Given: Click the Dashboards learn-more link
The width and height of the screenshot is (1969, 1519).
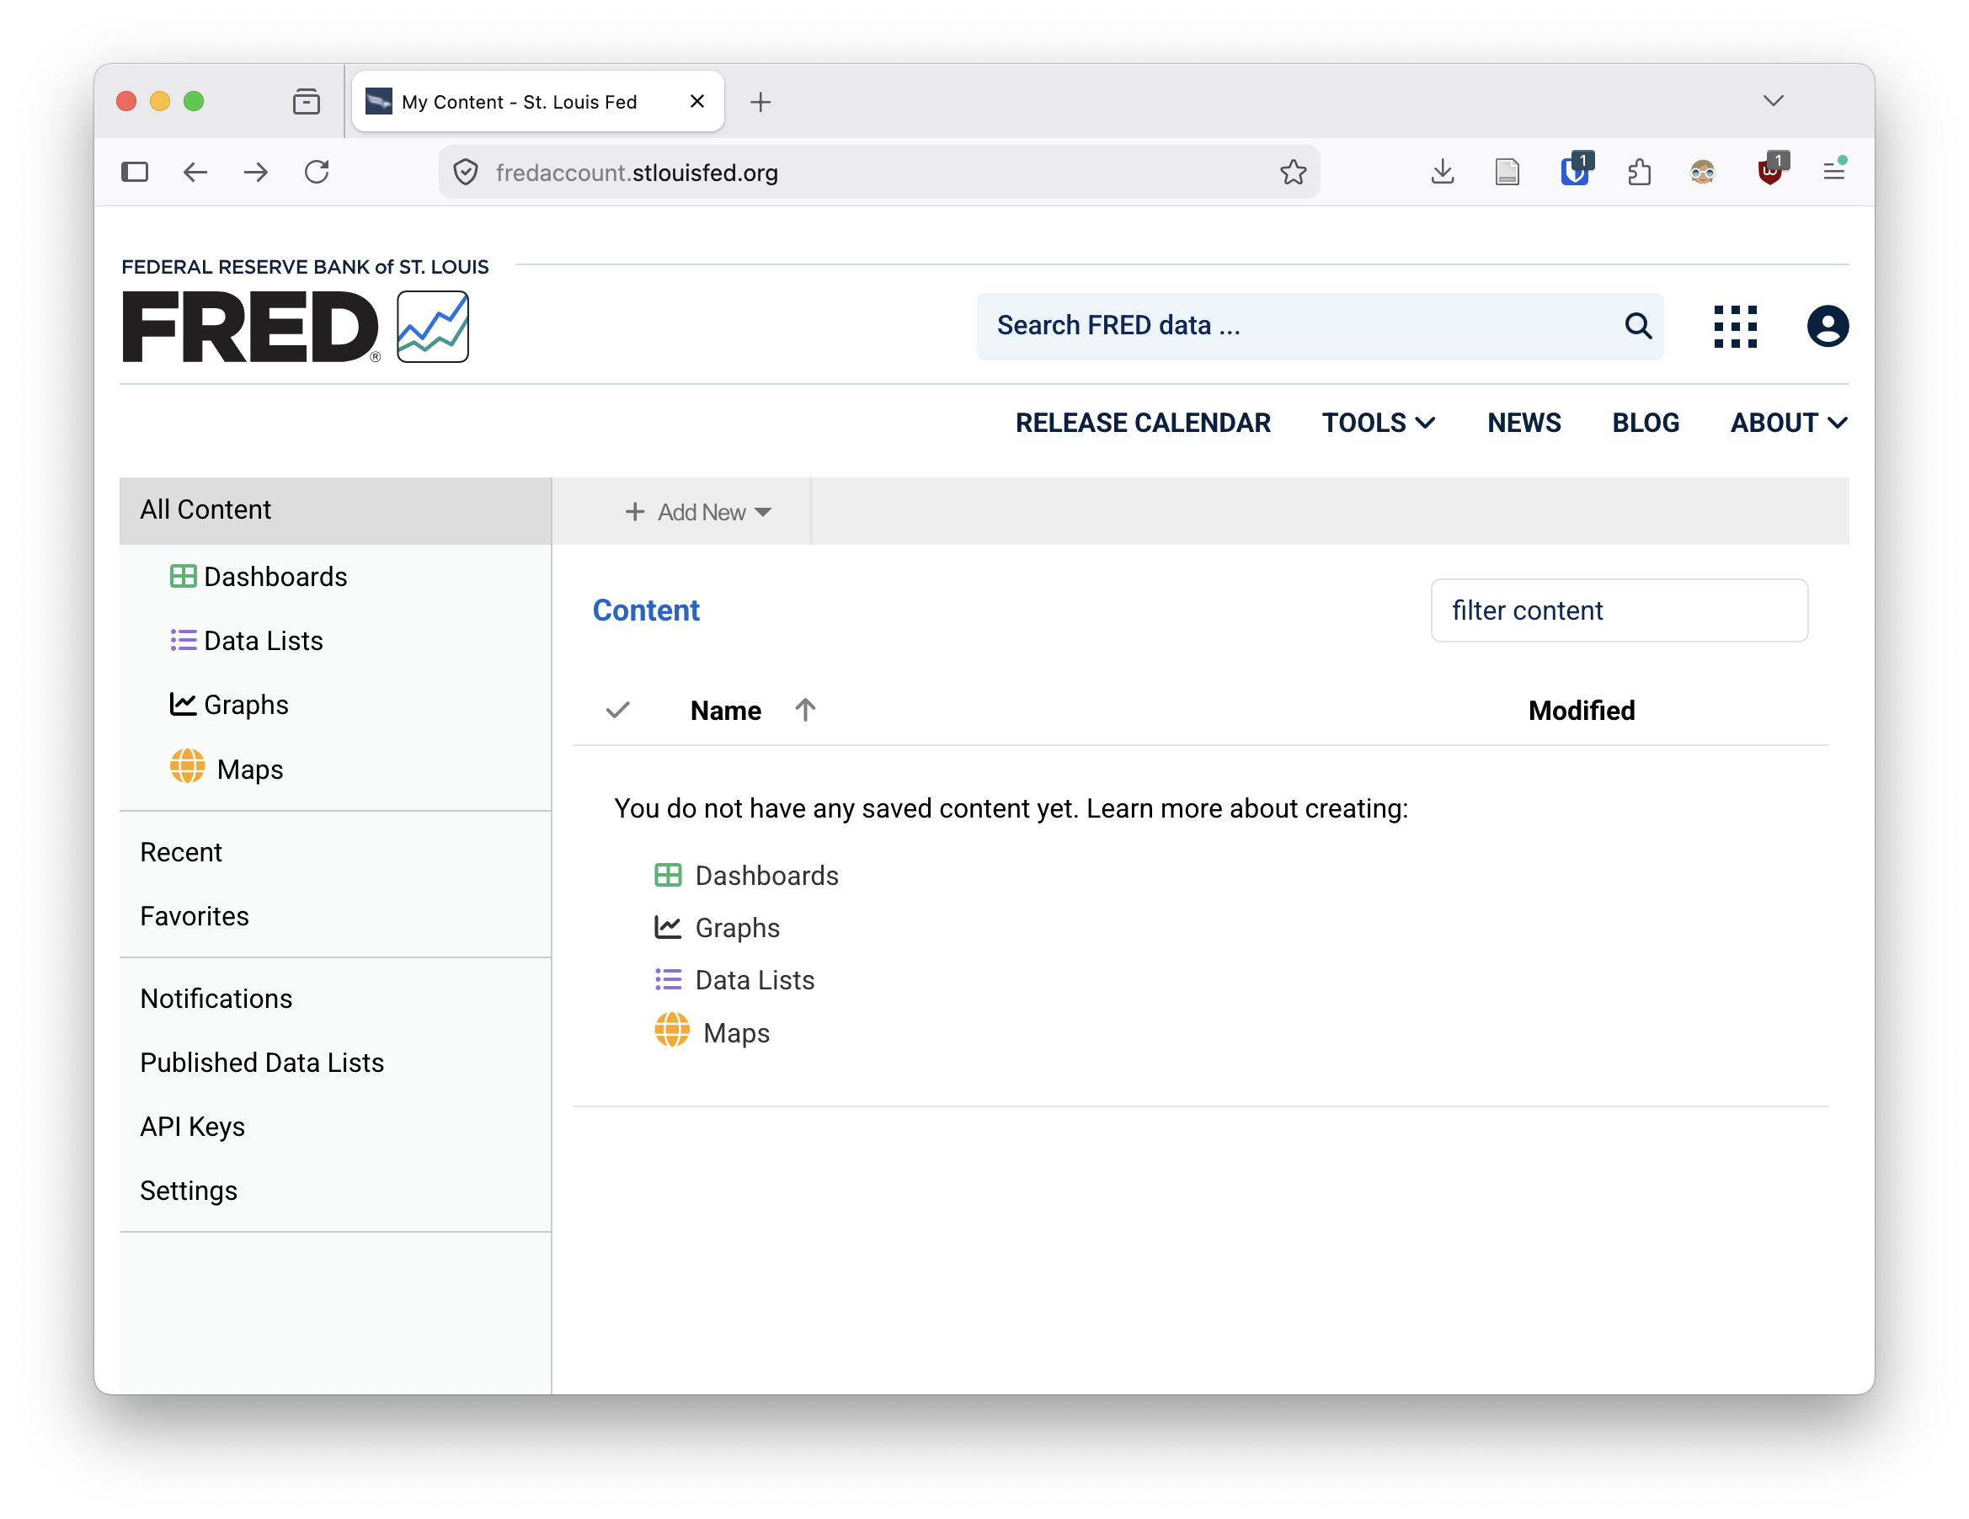Looking at the screenshot, I should [x=746, y=877].
